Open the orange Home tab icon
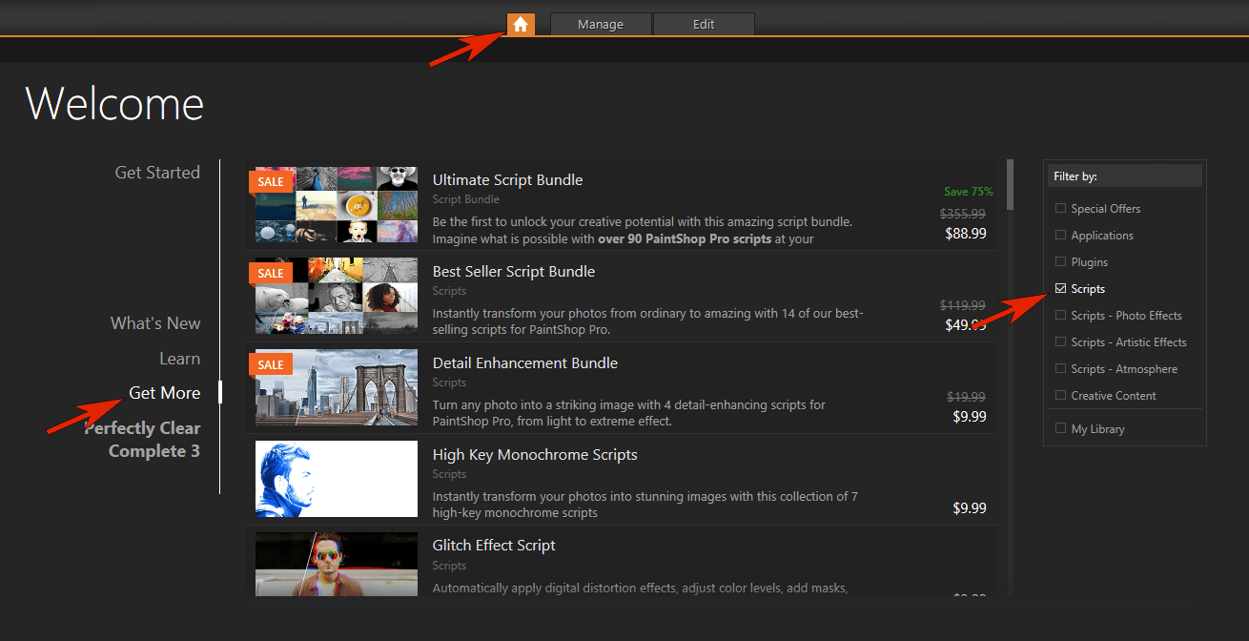The image size is (1249, 641). click(x=521, y=25)
